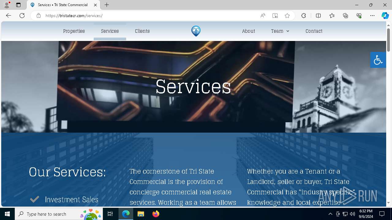Open the notifications center
Image resolution: width=392 pixels, height=220 pixels.
(x=382, y=214)
